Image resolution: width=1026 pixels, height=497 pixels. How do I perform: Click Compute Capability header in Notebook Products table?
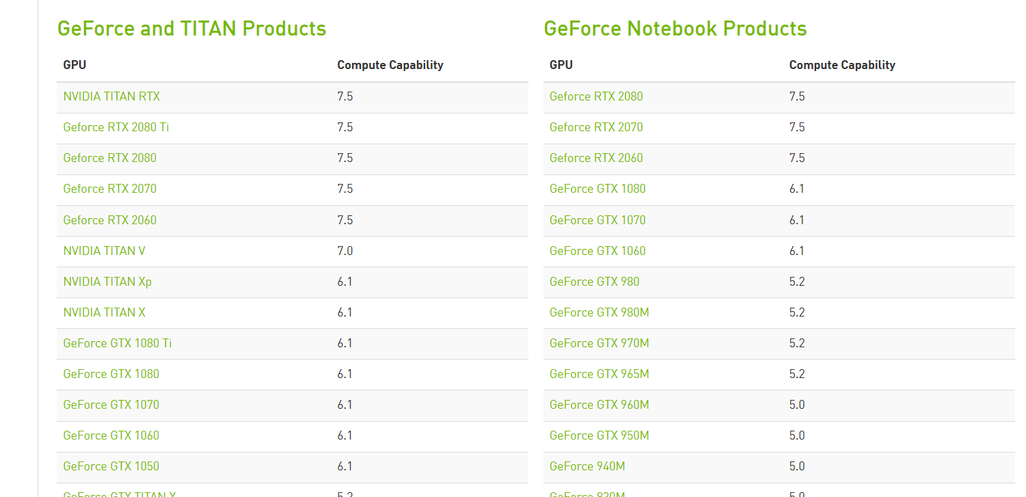(x=842, y=65)
